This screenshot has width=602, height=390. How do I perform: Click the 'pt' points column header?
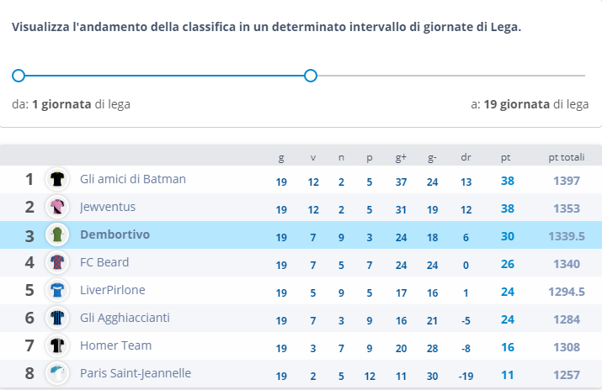(x=506, y=157)
